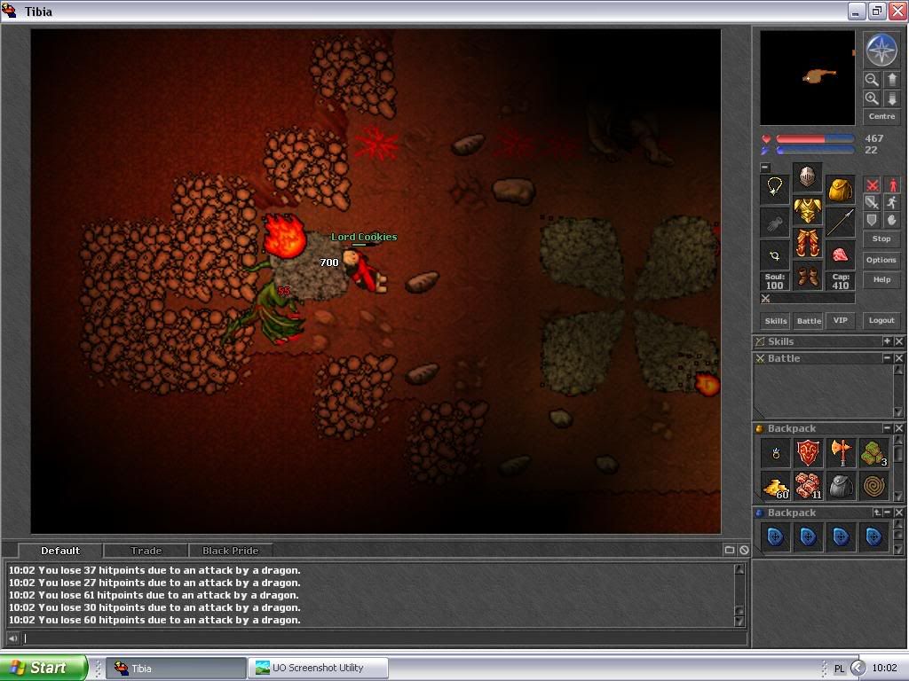Toggle chat volume speaker icon
Image resolution: width=909 pixels, height=681 pixels.
[x=12, y=638]
